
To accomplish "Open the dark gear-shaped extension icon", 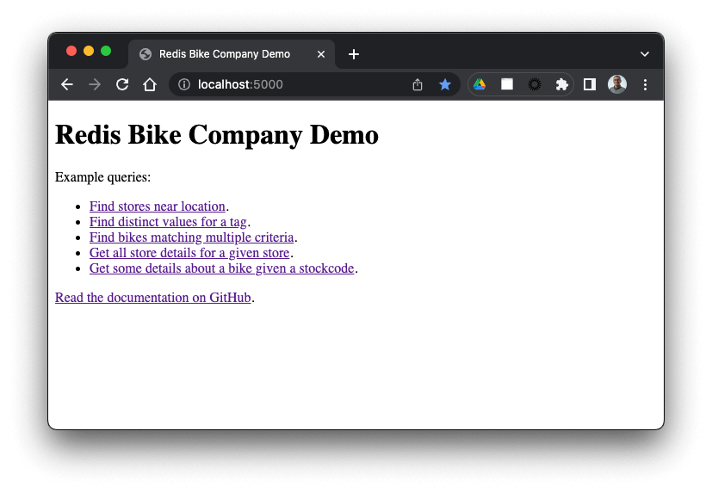I will [x=535, y=84].
